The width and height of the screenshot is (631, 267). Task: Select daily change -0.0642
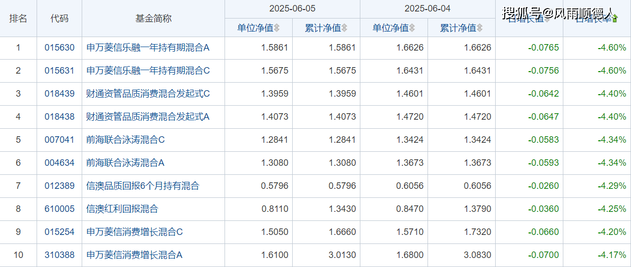pyautogui.click(x=543, y=94)
